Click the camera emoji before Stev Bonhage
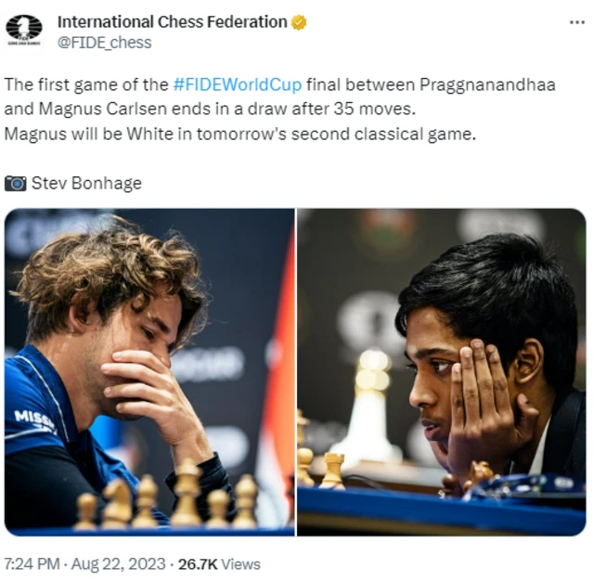The width and height of the screenshot is (594, 582). pos(15,184)
